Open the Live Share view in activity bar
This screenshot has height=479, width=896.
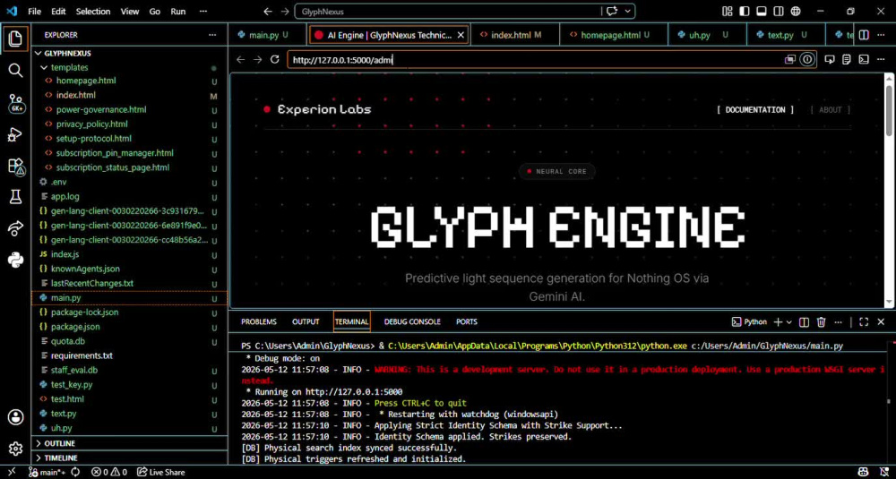(x=15, y=229)
